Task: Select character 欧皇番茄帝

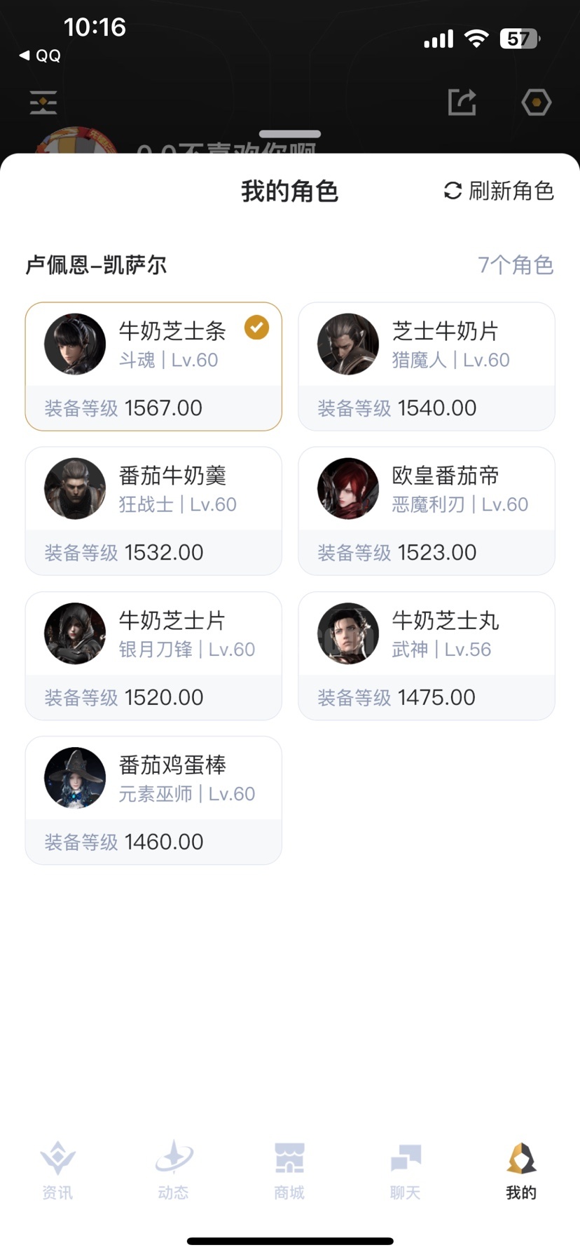Action: (x=426, y=511)
